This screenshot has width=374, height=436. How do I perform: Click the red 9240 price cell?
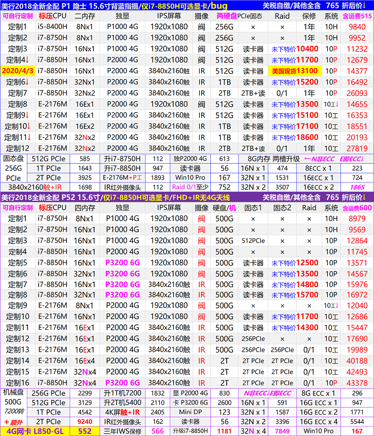click(84, 421)
